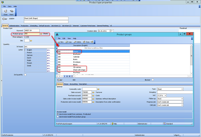This screenshot has height=137, width=201.
Task: Open Data menu in main window
Action: (x=10, y=7)
